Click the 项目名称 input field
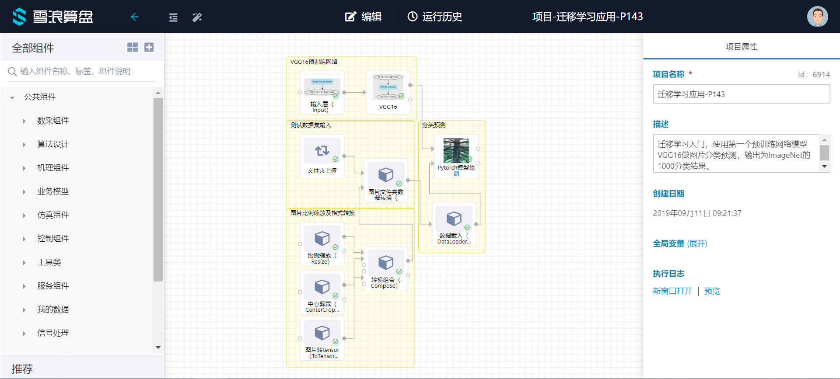This screenshot has height=379, width=840. pos(741,94)
